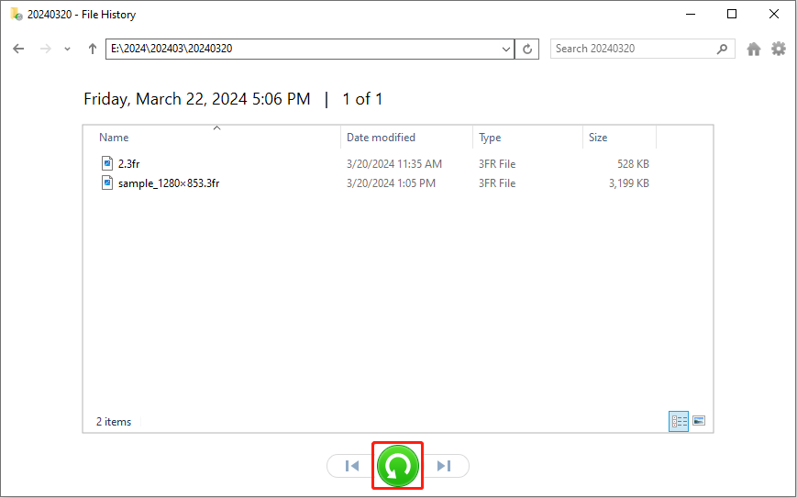Select the file sample_1280×853.3fr
797x498 pixels.
pyautogui.click(x=169, y=183)
